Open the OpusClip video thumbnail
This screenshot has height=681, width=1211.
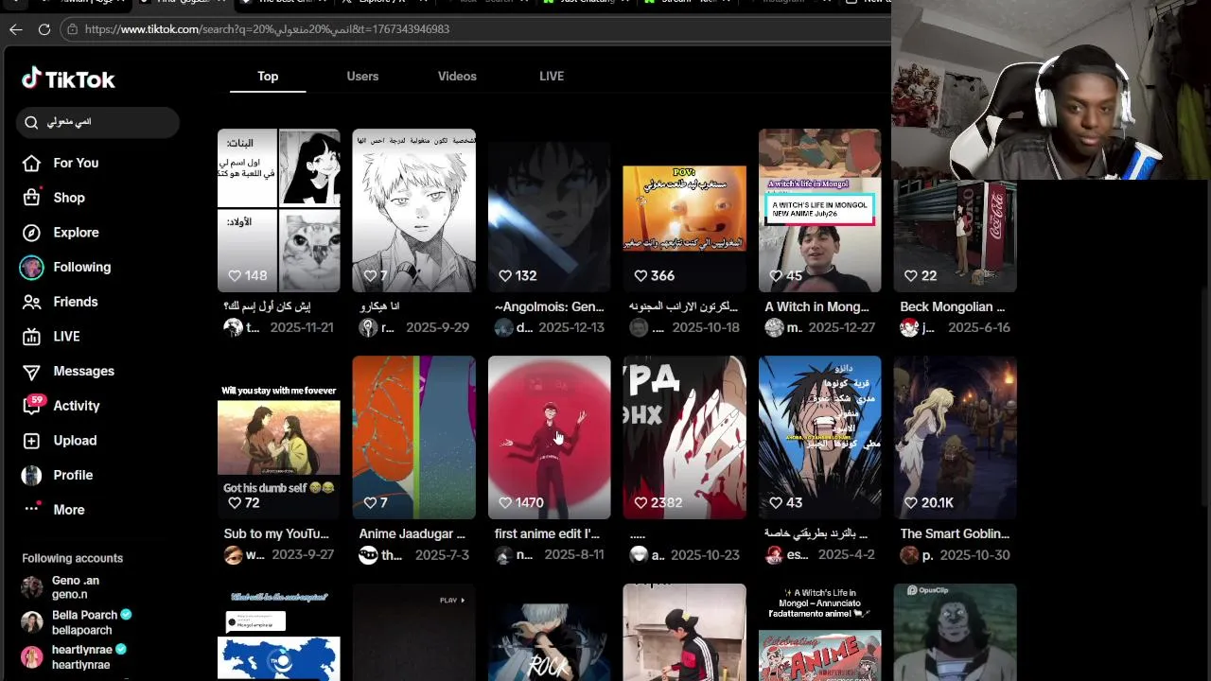(x=956, y=632)
